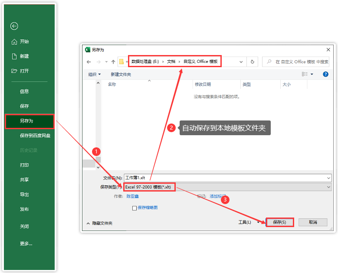
Task: Sort by 名称 column header
Action: click(112, 84)
